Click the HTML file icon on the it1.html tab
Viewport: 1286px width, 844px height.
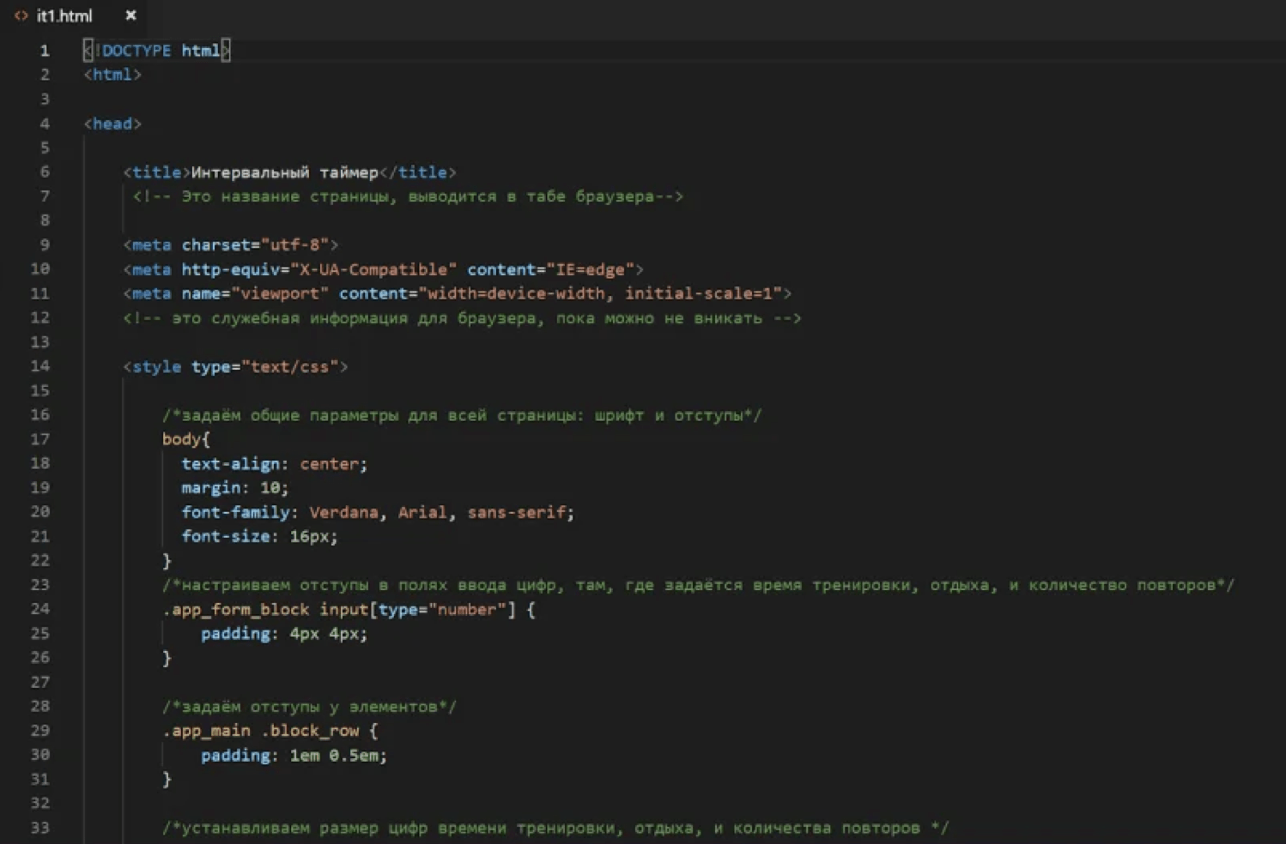[x=21, y=15]
